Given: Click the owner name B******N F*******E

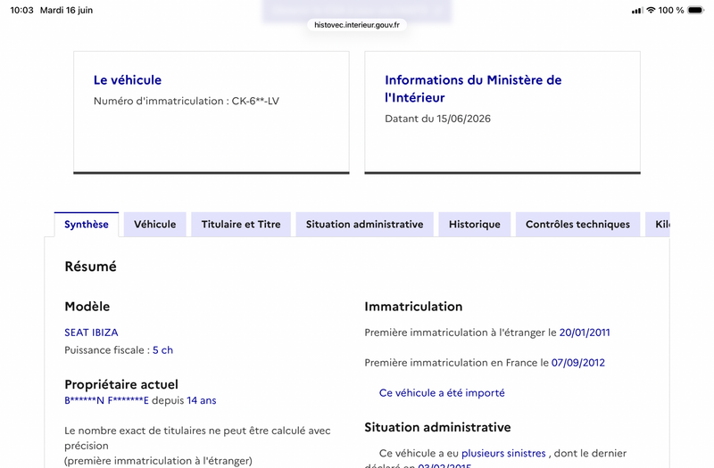Looking at the screenshot, I should point(106,400).
